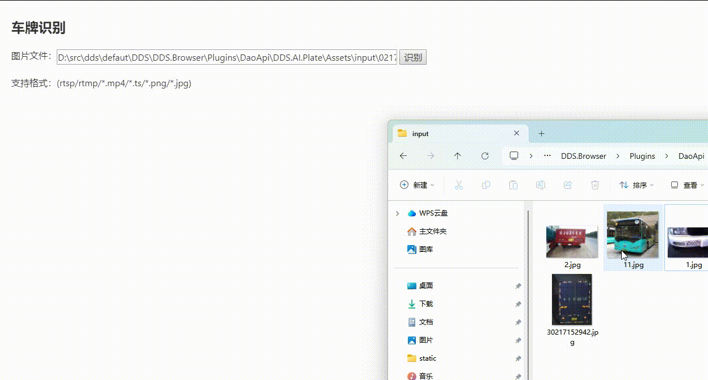This screenshot has height=380, width=708.
Task: Select 主文件夹 in the sidebar
Action: (x=433, y=231)
